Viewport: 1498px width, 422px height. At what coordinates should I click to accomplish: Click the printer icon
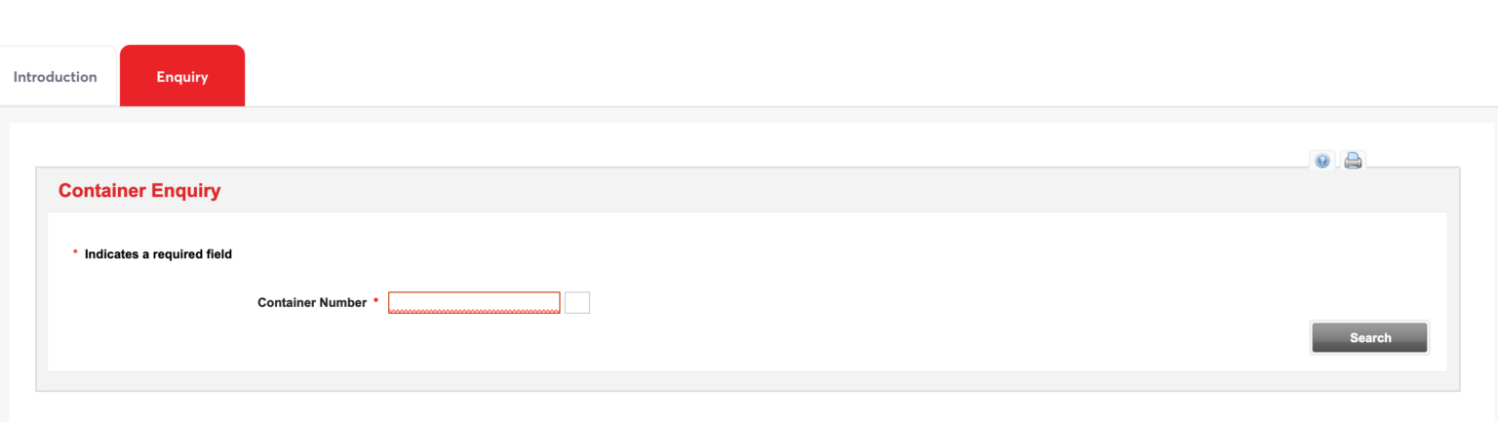pyautogui.click(x=1353, y=161)
